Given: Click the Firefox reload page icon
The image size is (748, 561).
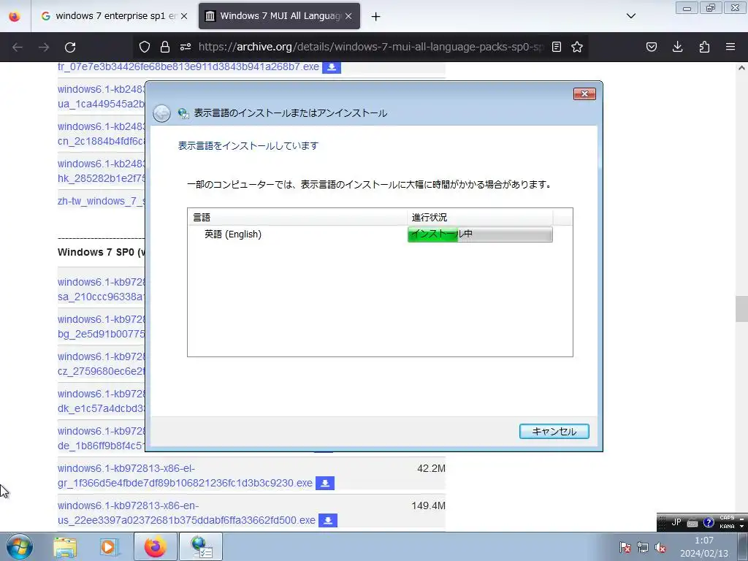Looking at the screenshot, I should [70, 47].
